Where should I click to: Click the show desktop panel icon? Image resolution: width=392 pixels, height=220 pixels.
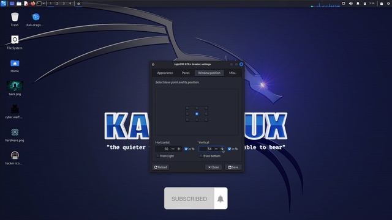coord(12,4)
